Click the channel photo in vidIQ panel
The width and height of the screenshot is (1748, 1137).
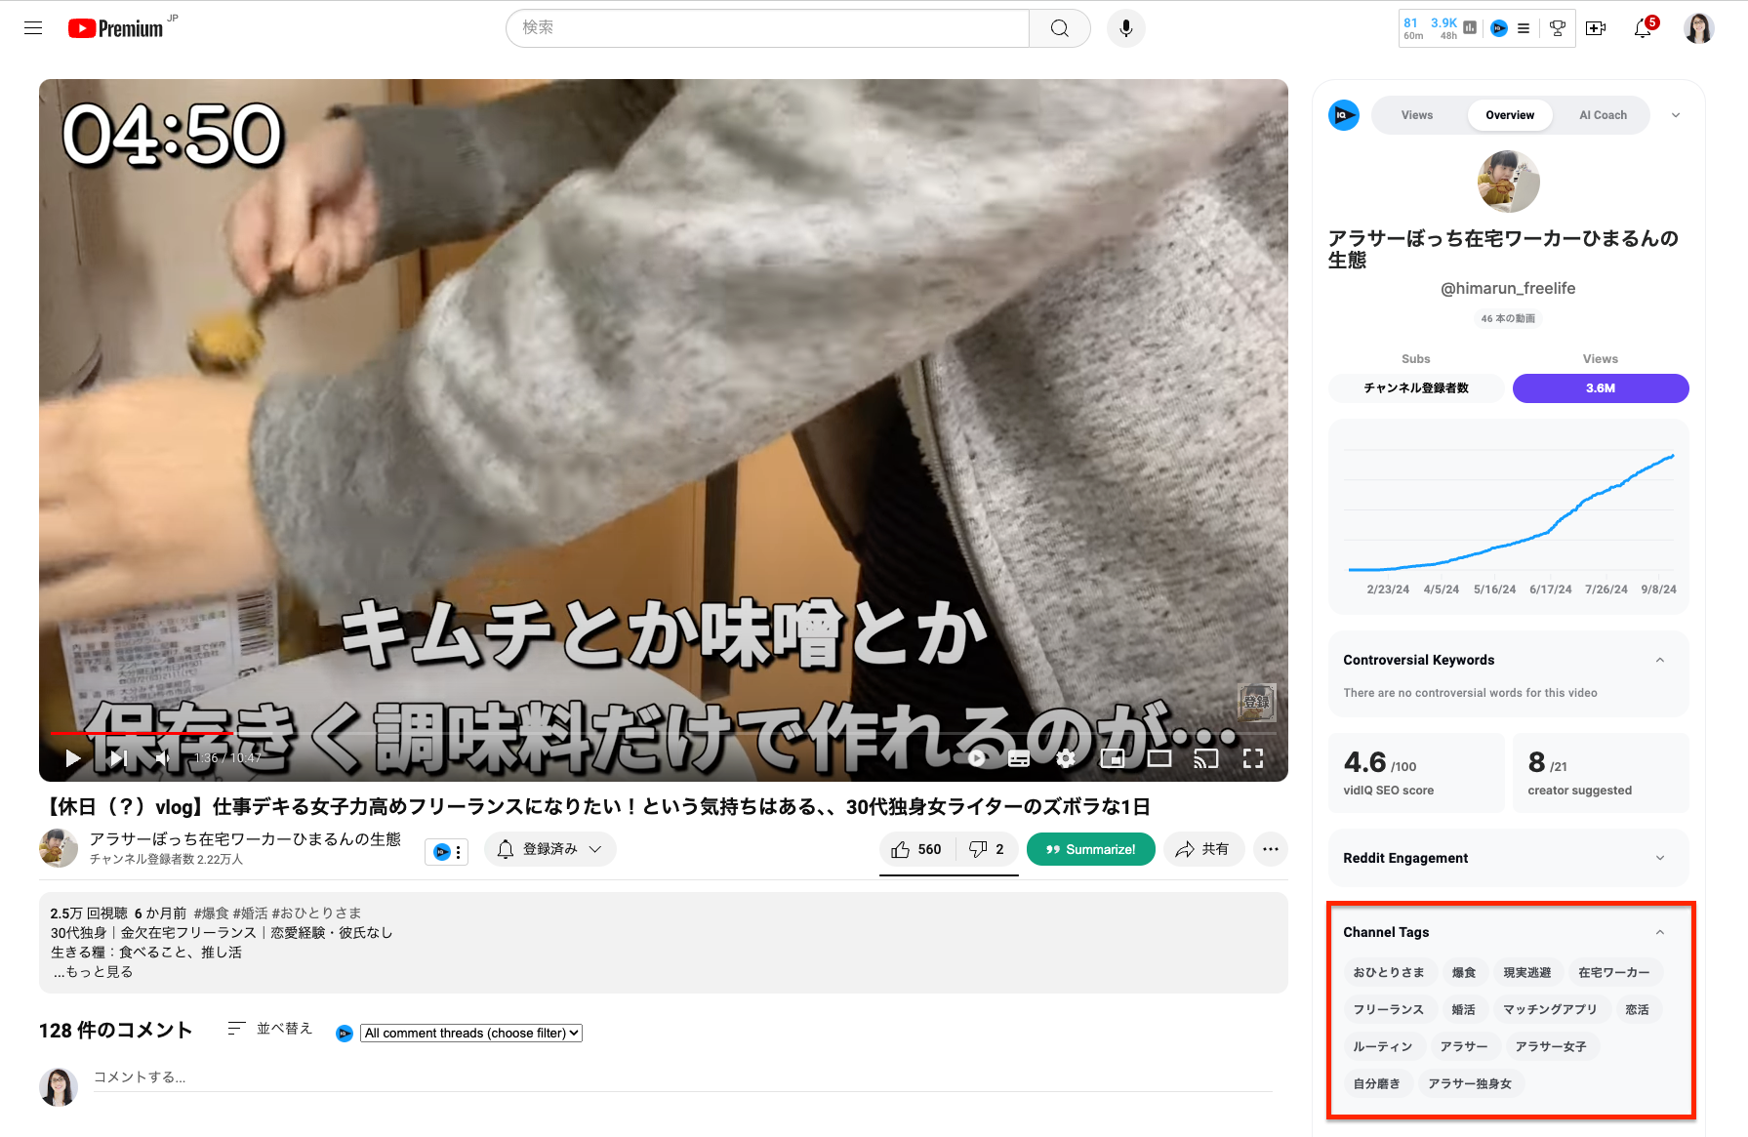(1509, 182)
